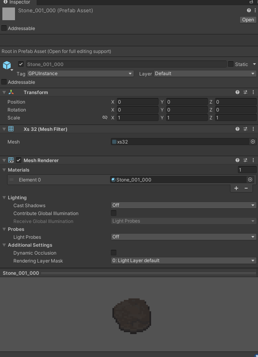Screen dimensions: 258x357
Task: Click the plus button to add a material
Action: [x=236, y=188]
